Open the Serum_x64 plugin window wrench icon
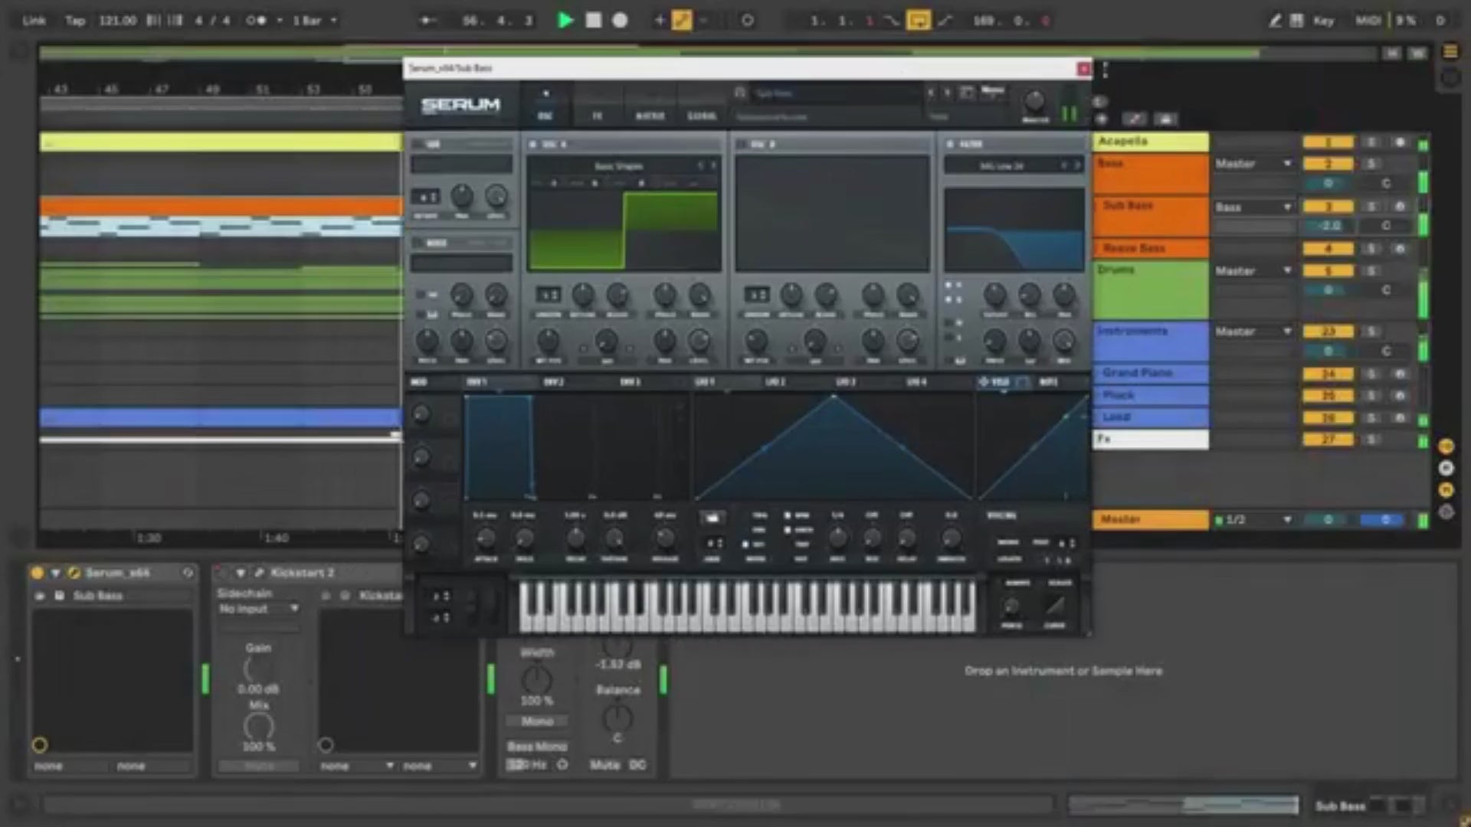 [x=74, y=573]
